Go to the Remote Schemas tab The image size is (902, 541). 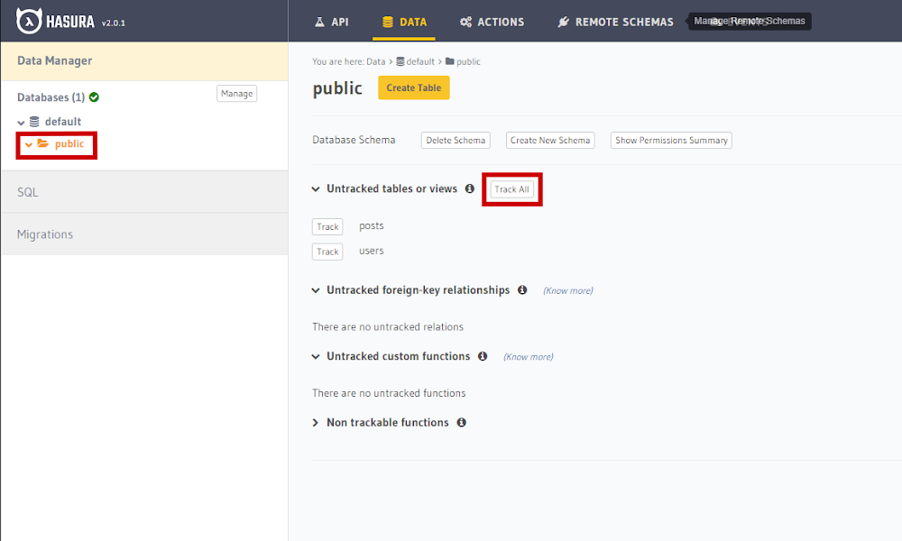point(615,22)
